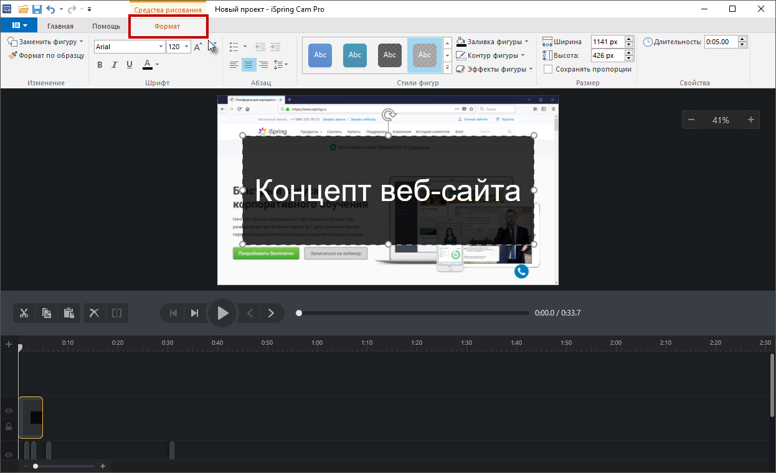776x473 pixels.
Task: Delete the selection with the X icon
Action: tap(94, 313)
